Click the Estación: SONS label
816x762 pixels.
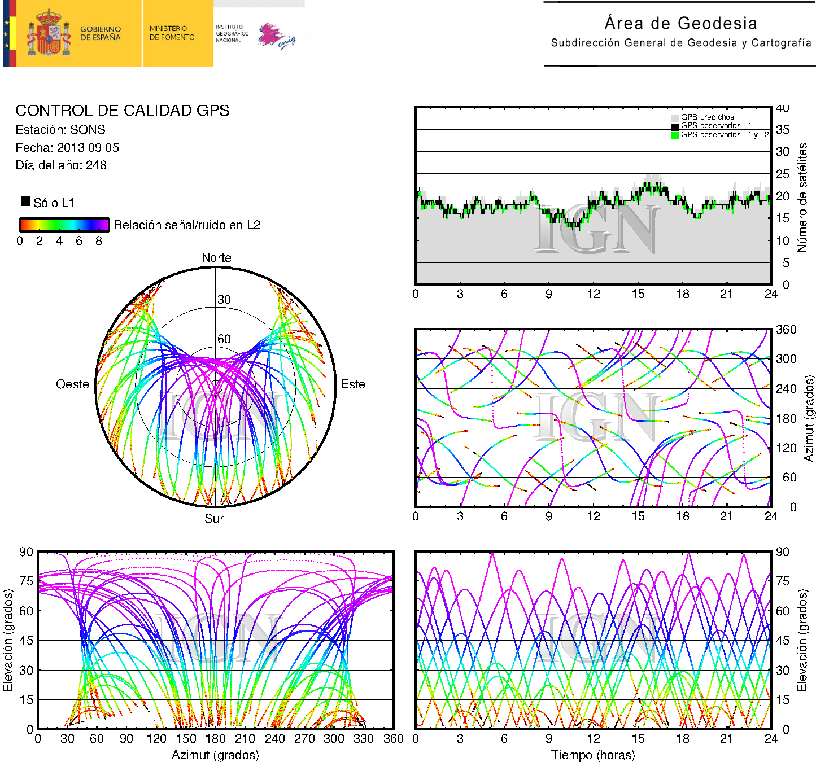60,130
